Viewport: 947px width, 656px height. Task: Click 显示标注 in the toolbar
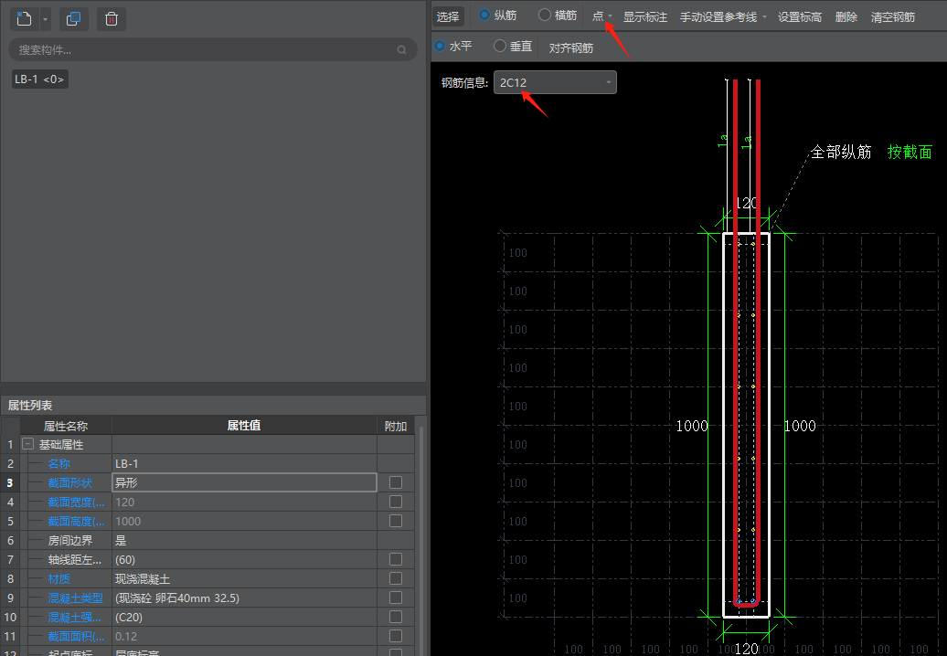pos(645,16)
